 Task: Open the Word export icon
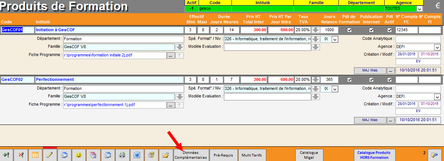137,155
